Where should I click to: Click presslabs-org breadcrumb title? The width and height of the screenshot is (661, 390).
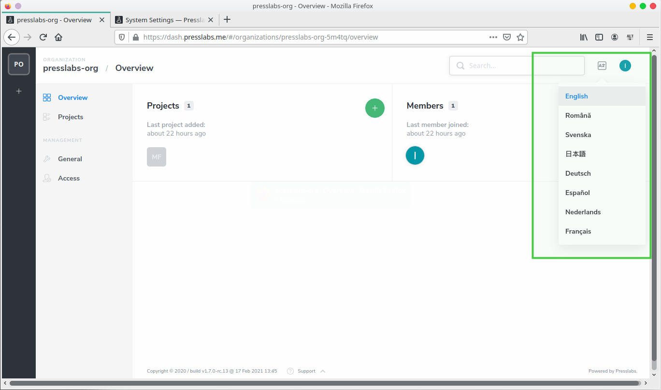tap(71, 68)
